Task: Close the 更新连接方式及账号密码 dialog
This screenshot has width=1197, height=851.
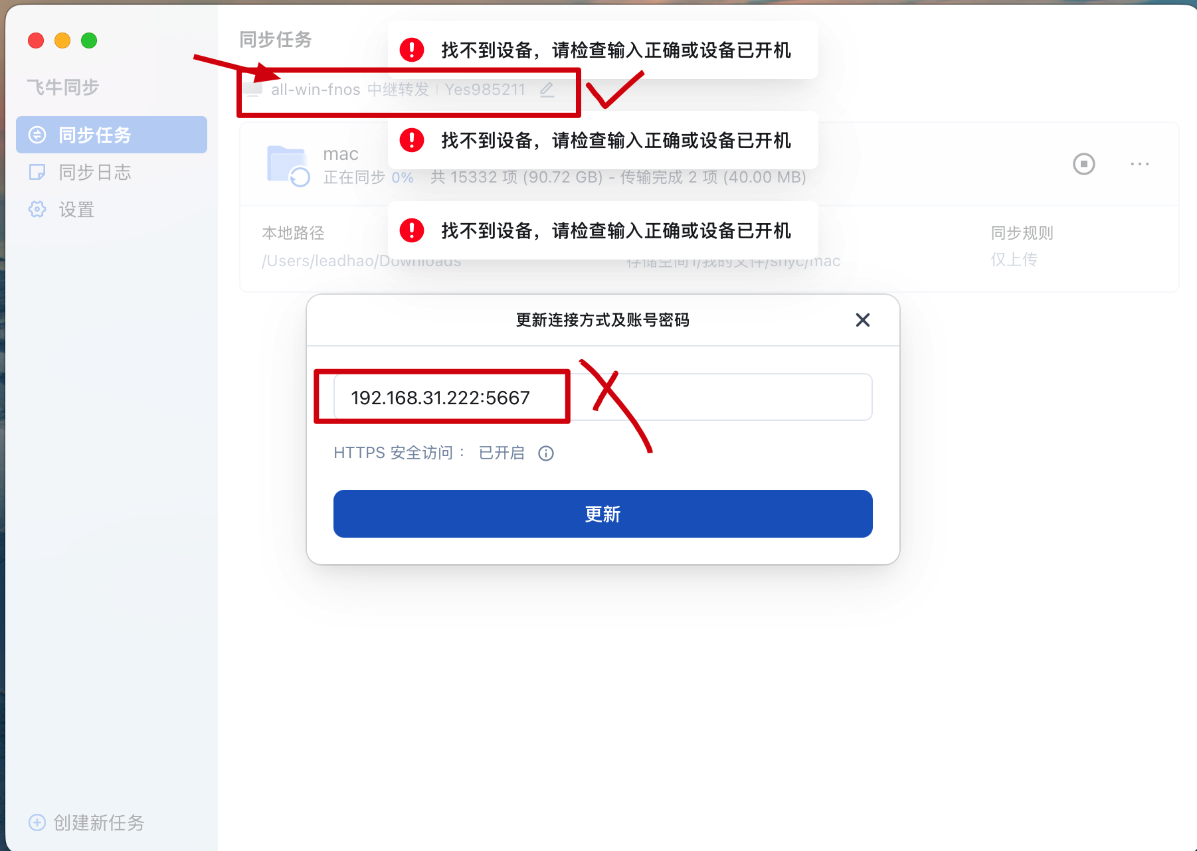Action: click(x=863, y=320)
